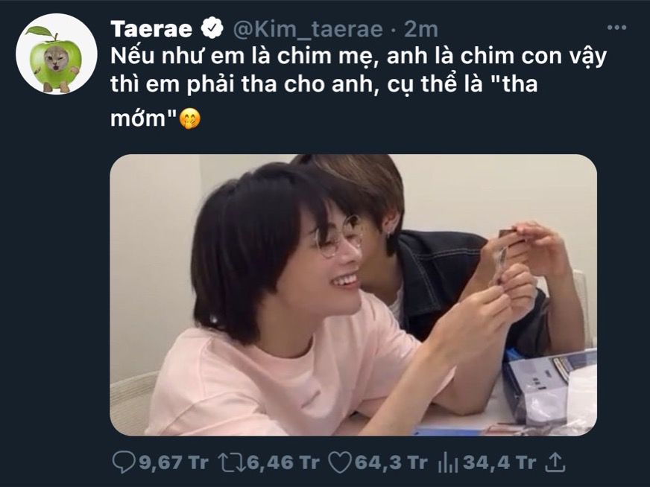
Task: Click the tweet's first line starting 'Nếu như'
Action: (x=359, y=57)
